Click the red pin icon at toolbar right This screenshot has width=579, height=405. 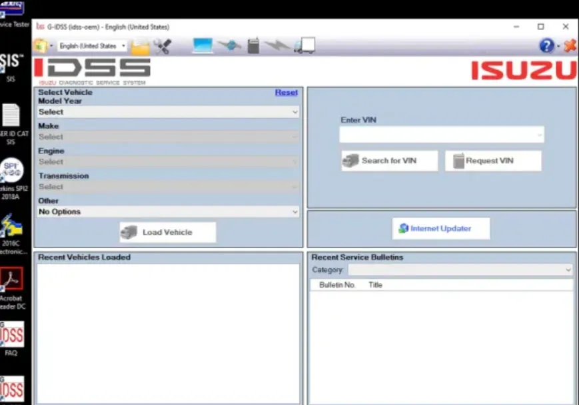(570, 46)
